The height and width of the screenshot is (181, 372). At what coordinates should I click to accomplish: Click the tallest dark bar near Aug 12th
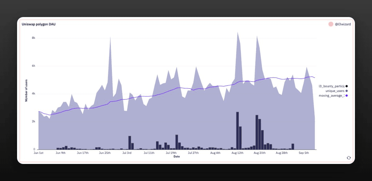237,131
